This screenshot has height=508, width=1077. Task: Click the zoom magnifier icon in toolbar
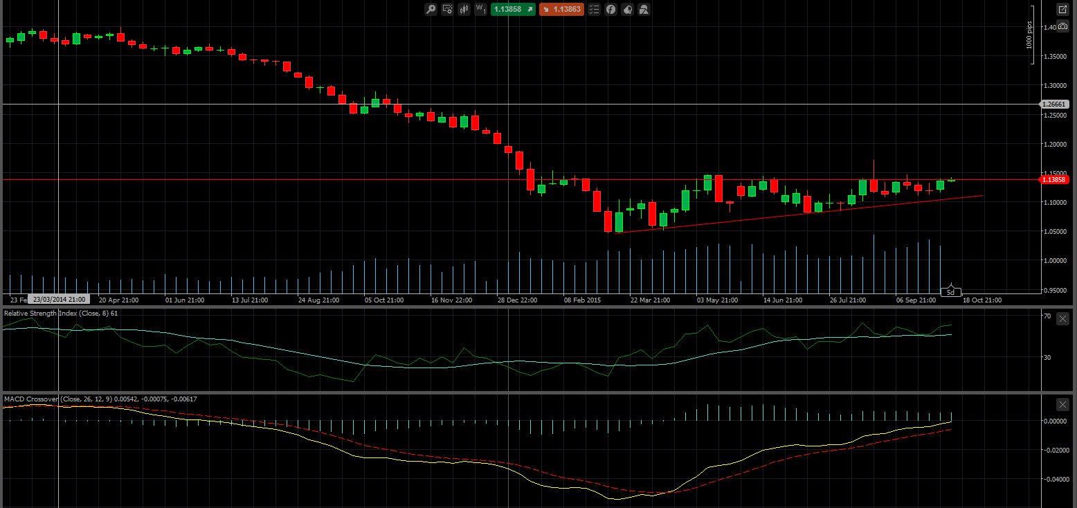(x=431, y=10)
